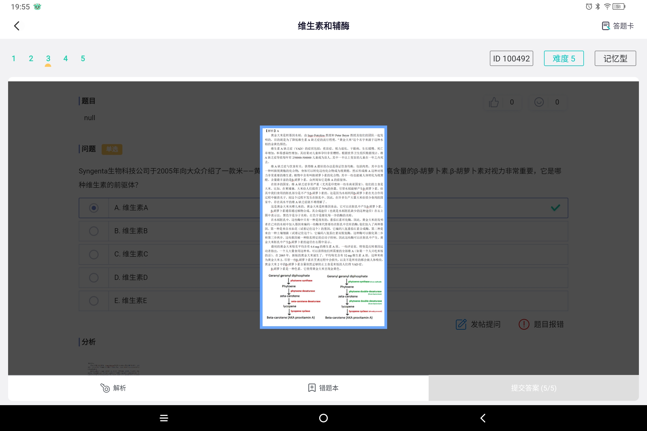Click the 0 count beside thumbs-up
The width and height of the screenshot is (647, 431).
512,102
